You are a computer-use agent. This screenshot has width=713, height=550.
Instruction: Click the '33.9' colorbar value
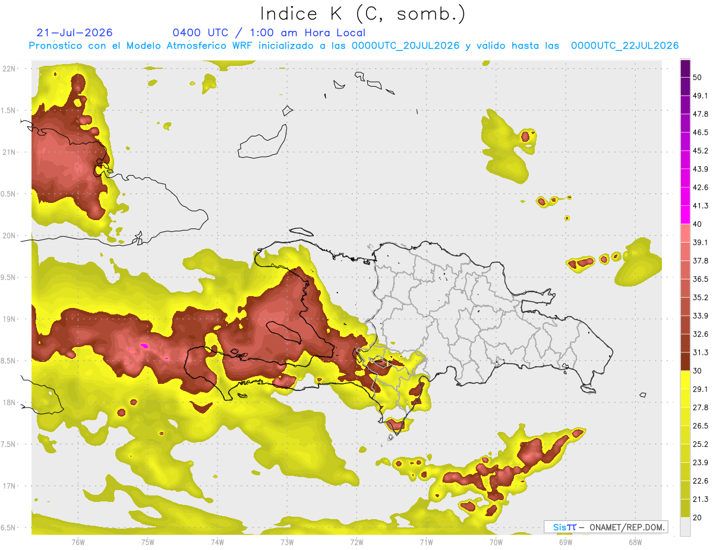coord(701,316)
